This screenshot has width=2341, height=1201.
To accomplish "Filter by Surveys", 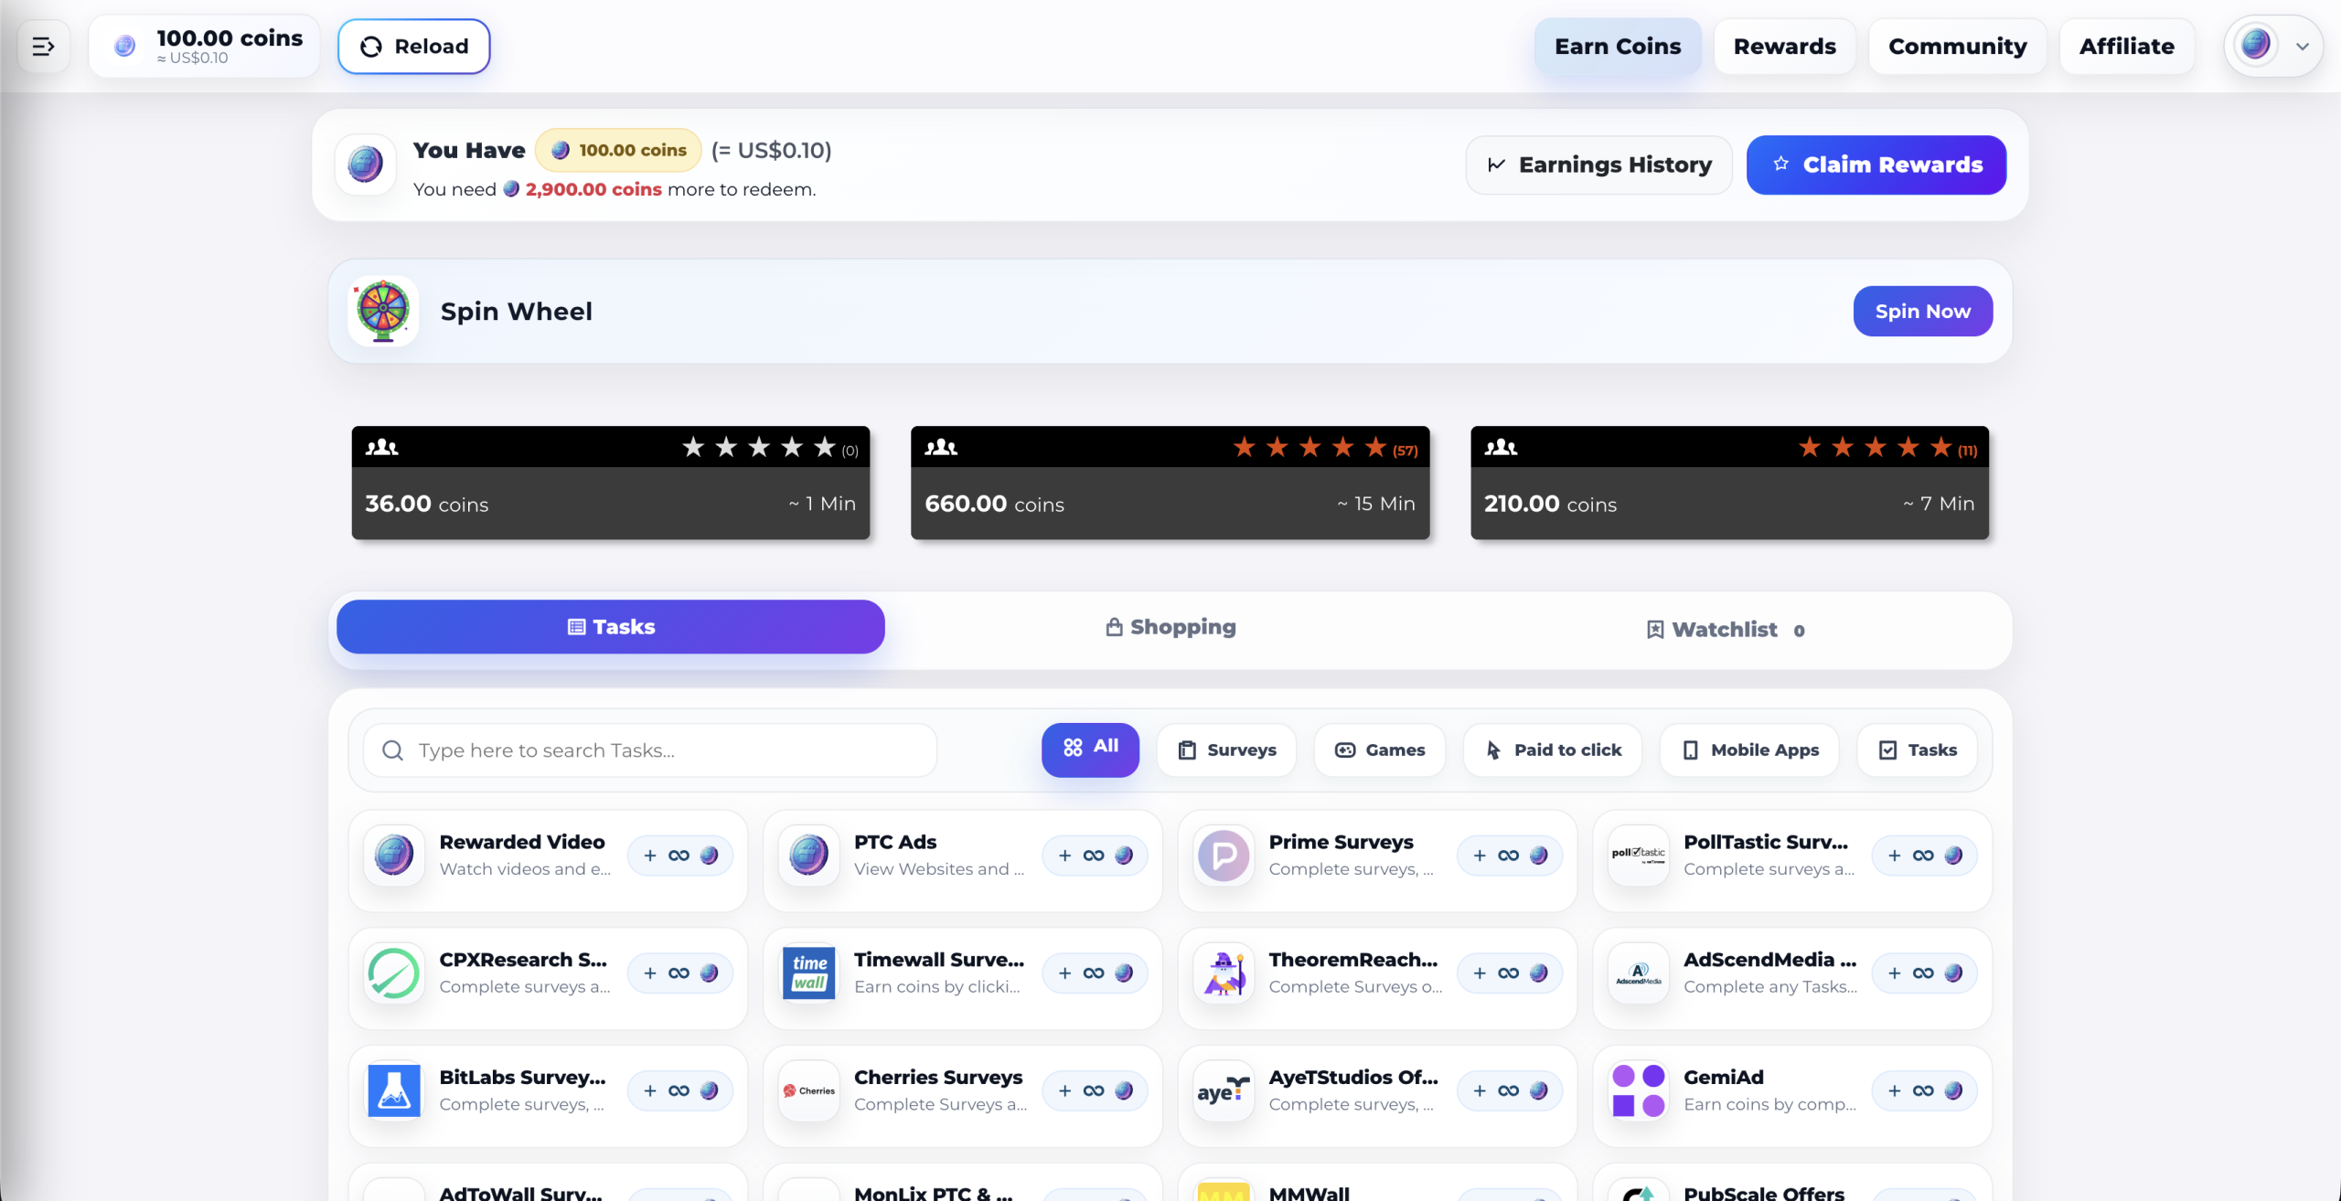I will point(1226,750).
